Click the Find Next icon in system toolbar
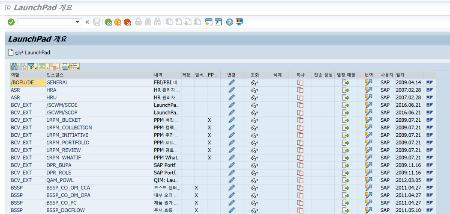This screenshot has width=450, height=214. (x=157, y=22)
